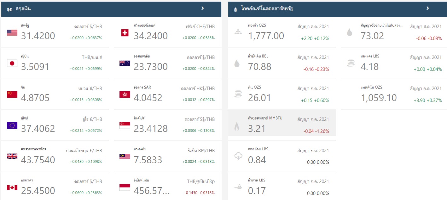Click the platinum price 1,059.10
This screenshot has width=447, height=200.
379,97
